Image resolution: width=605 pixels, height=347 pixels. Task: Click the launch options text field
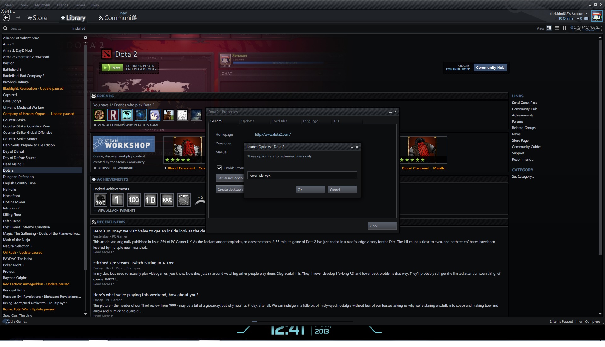pyautogui.click(x=302, y=175)
